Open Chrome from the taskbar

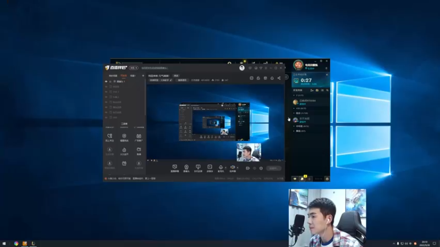(16, 244)
